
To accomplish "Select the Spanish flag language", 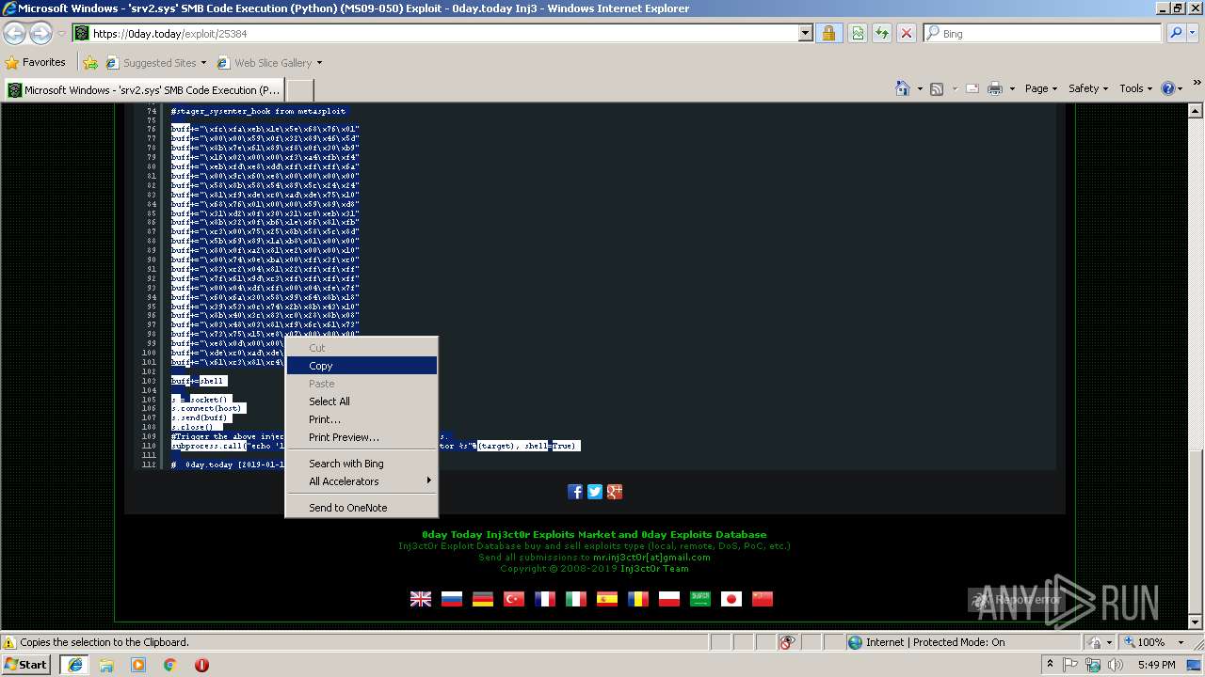I will (607, 599).
